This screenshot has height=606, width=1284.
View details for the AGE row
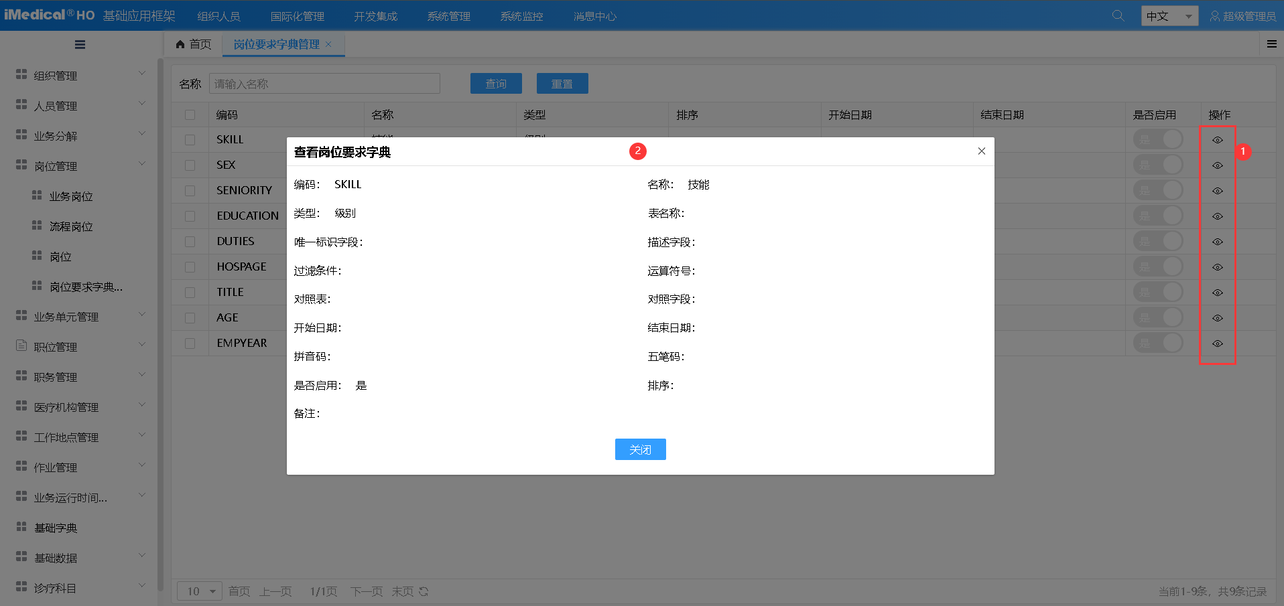point(1218,317)
